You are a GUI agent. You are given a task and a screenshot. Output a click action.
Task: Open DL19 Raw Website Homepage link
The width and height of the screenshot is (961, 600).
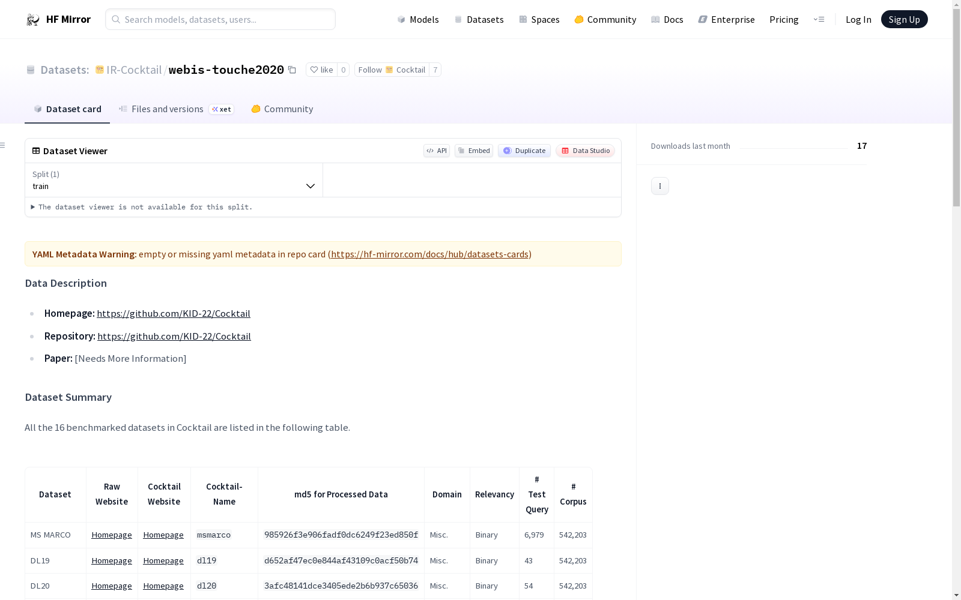(x=112, y=560)
